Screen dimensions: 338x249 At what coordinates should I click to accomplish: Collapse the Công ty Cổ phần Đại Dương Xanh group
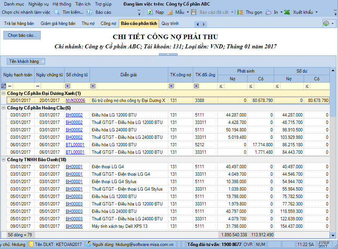4,93
